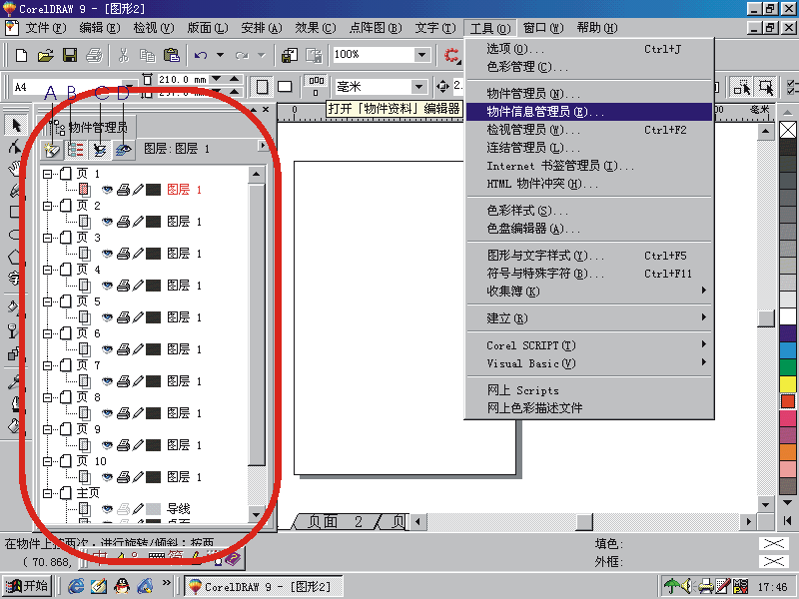This screenshot has height=599, width=799.
Task: Open the 收集簿(K) submenu
Action: coord(588,292)
